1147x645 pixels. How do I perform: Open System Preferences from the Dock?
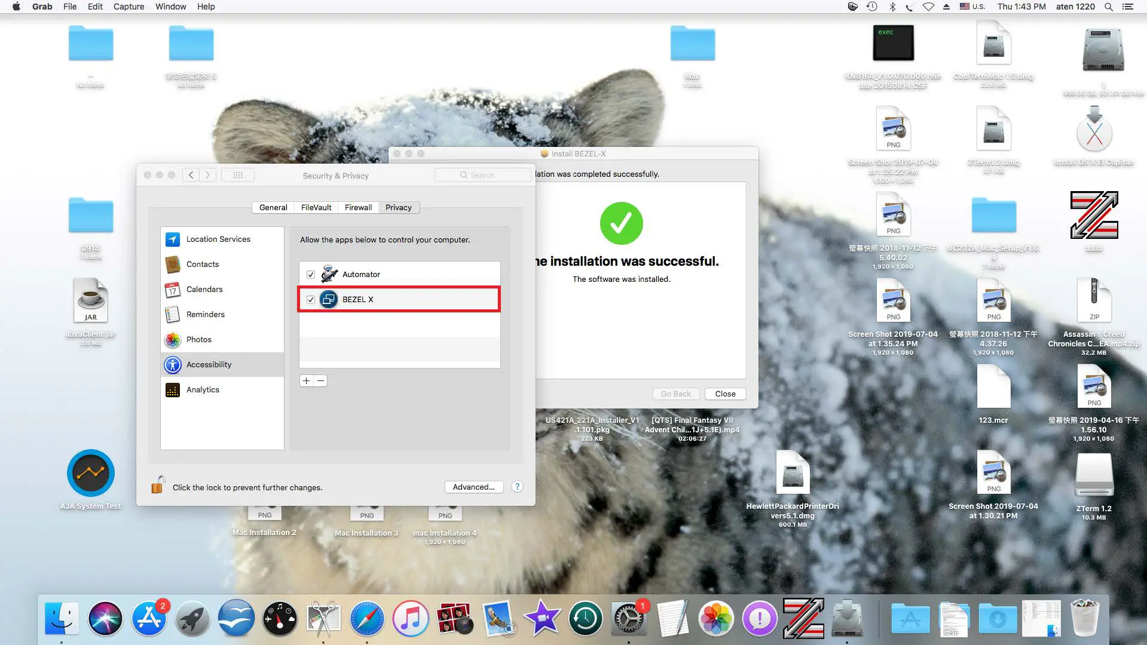coord(629,618)
